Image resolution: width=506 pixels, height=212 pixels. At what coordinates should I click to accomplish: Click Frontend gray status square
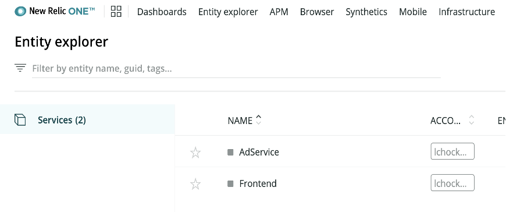pyautogui.click(x=230, y=184)
